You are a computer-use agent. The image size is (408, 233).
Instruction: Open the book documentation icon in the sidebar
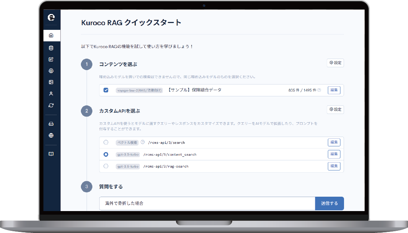[x=51, y=154]
